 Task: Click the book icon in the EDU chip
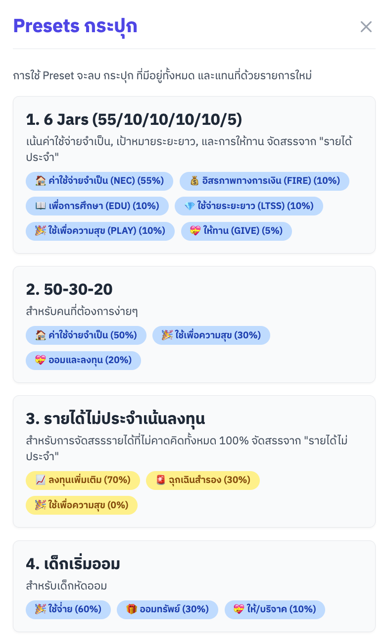[41, 206]
